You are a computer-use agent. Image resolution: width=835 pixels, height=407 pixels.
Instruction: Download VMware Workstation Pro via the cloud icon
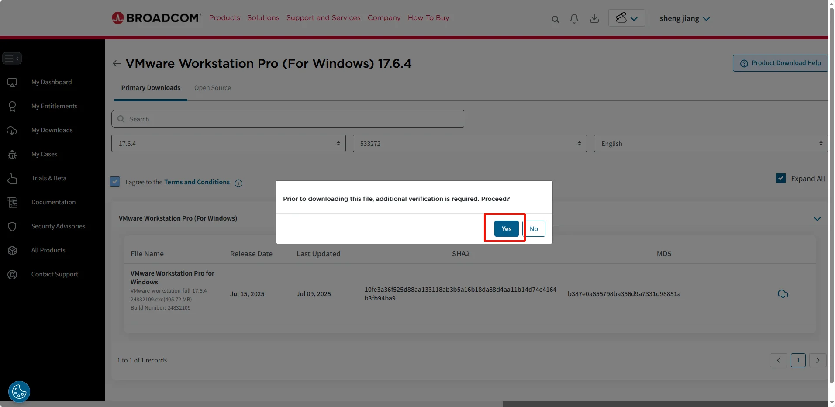coord(783,294)
